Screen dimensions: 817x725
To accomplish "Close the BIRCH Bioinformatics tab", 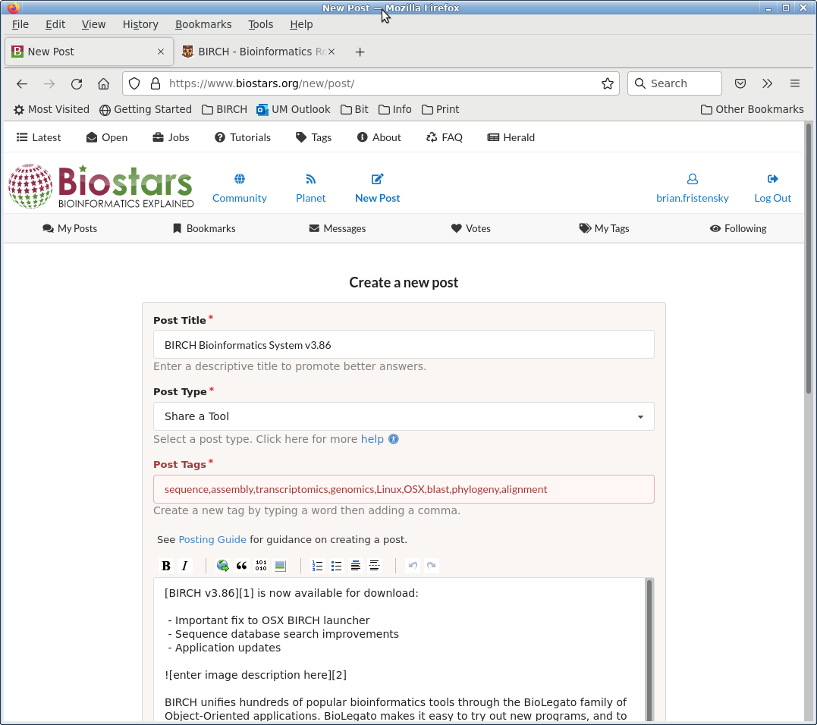I will pyautogui.click(x=332, y=52).
